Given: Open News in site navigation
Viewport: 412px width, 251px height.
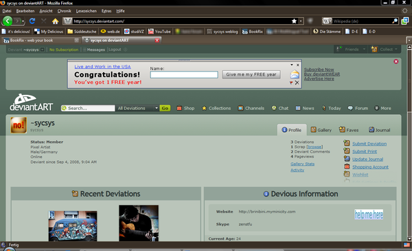Looking at the screenshot, I should click(305, 108).
